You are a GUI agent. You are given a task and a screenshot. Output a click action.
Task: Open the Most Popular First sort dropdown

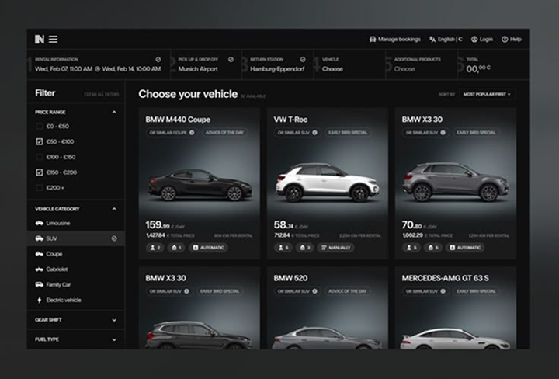pyautogui.click(x=487, y=95)
